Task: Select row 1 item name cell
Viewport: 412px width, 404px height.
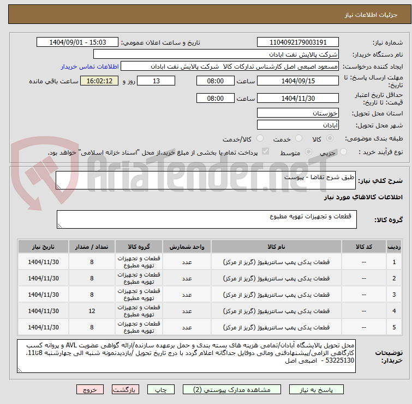Action: click(277, 262)
